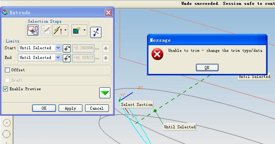Viewport: 275px width, 144px height.
Task: Click the Boolean target body icon
Action: point(77,30)
